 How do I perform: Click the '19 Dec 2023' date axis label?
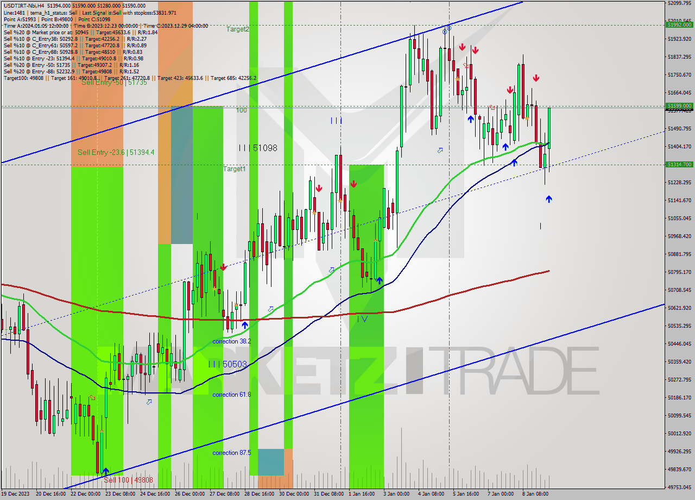tap(16, 494)
